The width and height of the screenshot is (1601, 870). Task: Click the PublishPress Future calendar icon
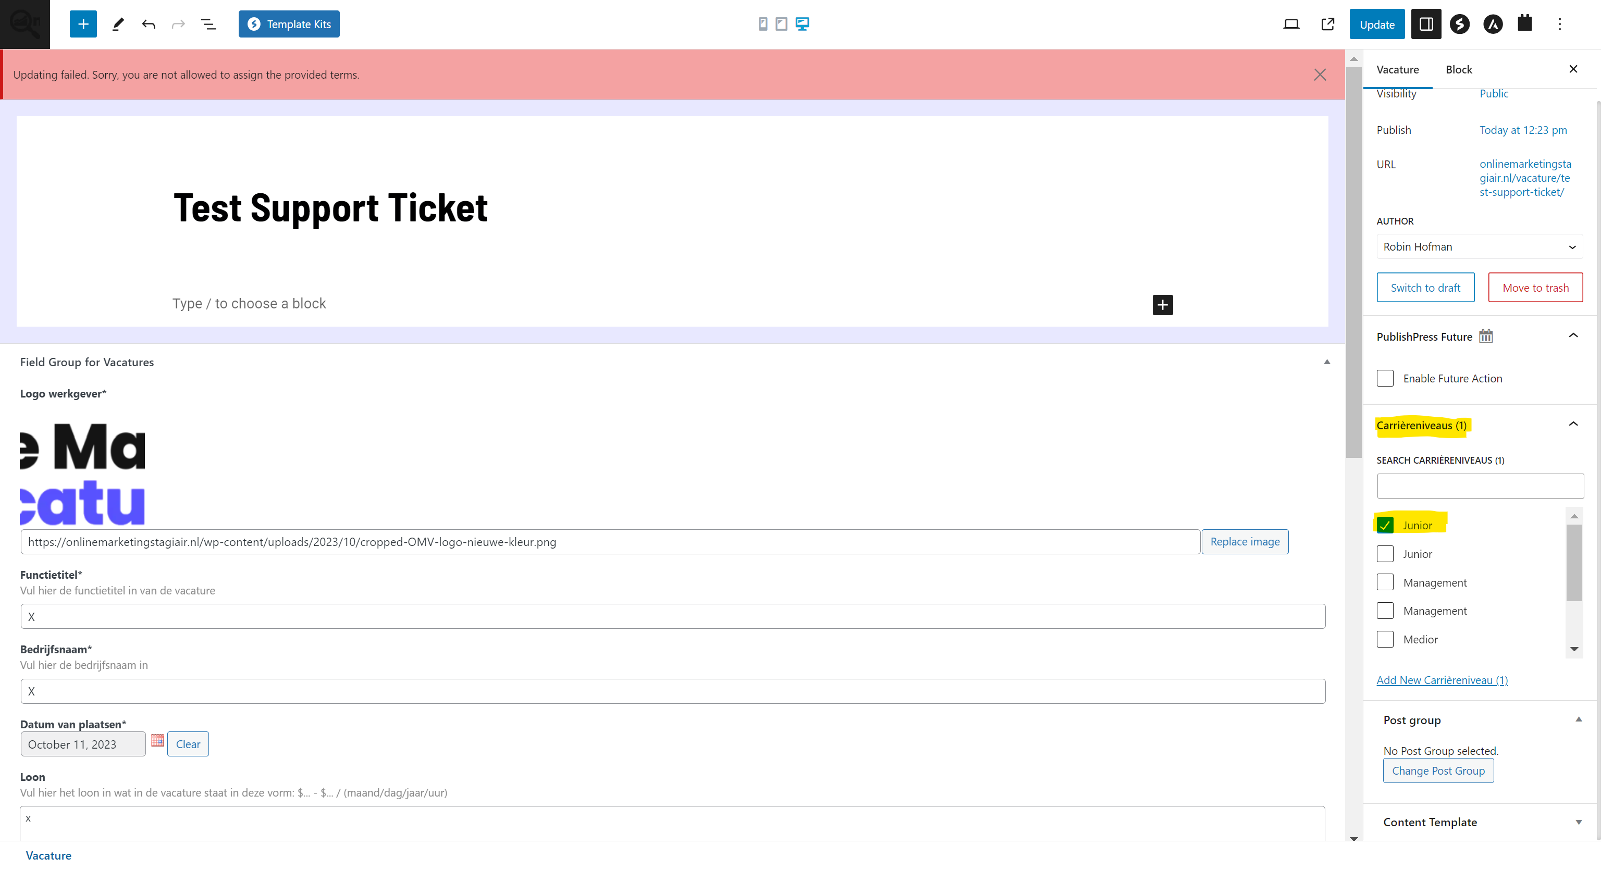[1485, 336]
